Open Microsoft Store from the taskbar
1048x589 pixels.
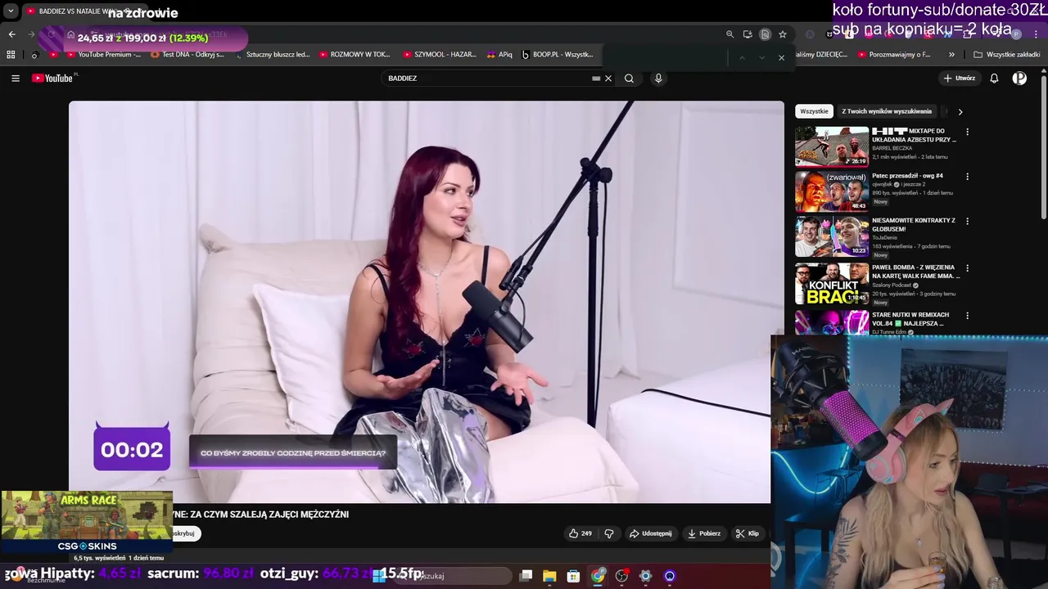(x=574, y=576)
